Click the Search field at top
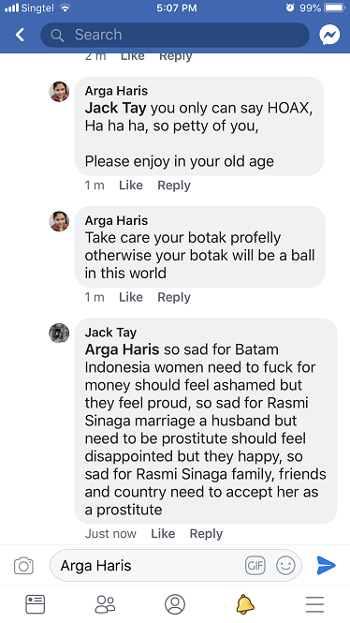 pos(175,35)
